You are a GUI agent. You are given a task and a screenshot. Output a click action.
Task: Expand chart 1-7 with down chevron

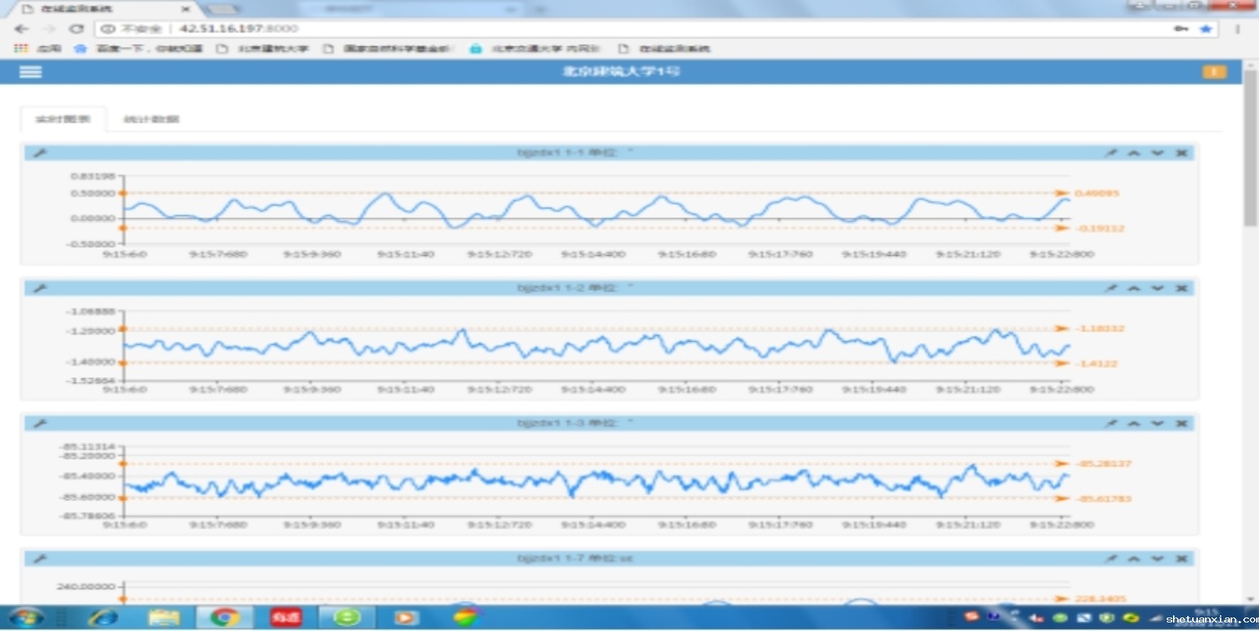pos(1157,559)
